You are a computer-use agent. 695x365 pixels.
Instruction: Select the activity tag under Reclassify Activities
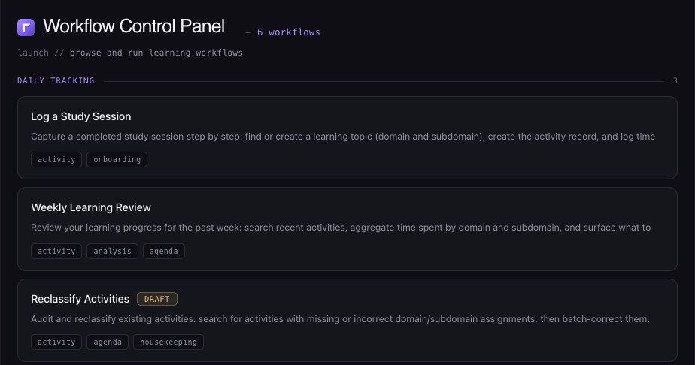[x=56, y=342]
